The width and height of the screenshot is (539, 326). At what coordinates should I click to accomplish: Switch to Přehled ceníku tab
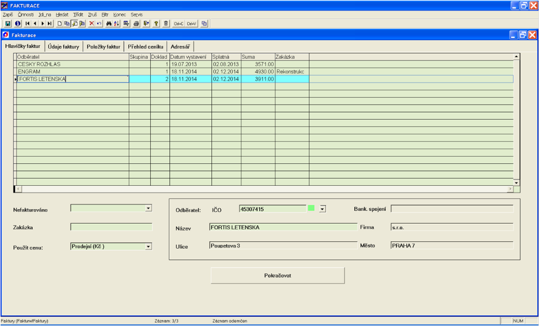coord(145,47)
